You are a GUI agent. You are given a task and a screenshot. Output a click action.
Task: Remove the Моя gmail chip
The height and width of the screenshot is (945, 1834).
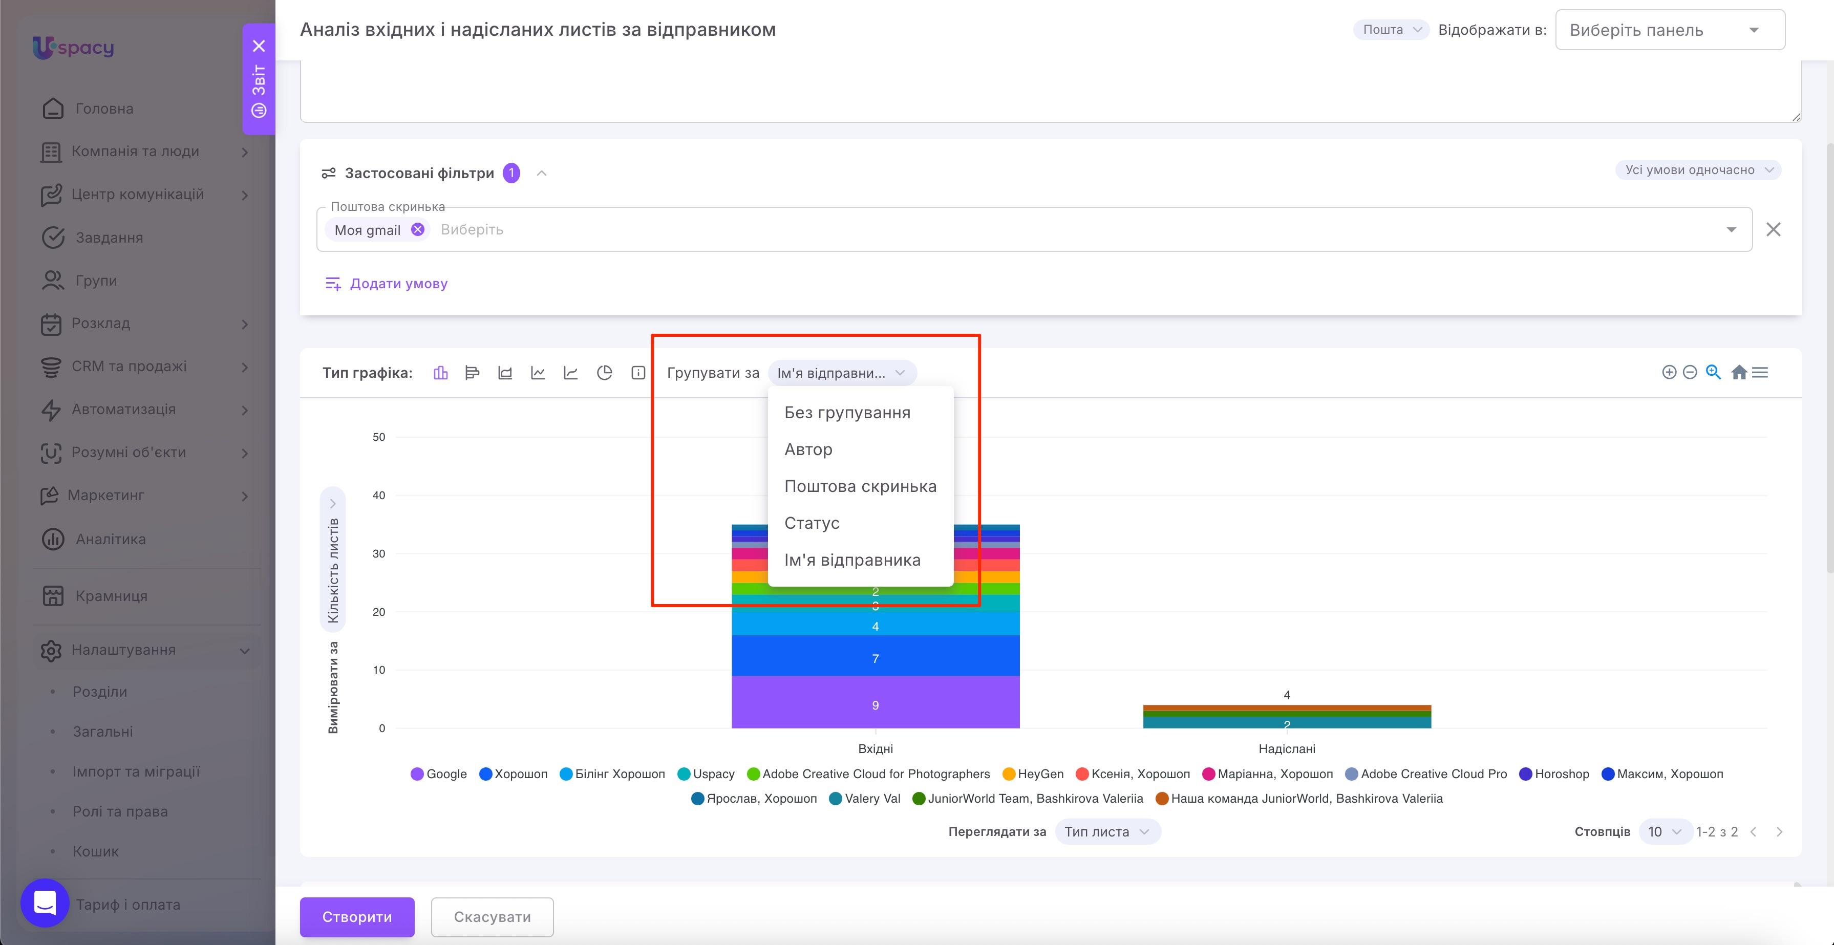418,229
